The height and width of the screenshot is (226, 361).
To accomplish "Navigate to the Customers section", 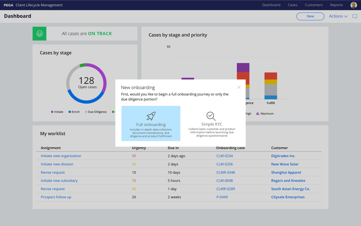I will (314, 5).
